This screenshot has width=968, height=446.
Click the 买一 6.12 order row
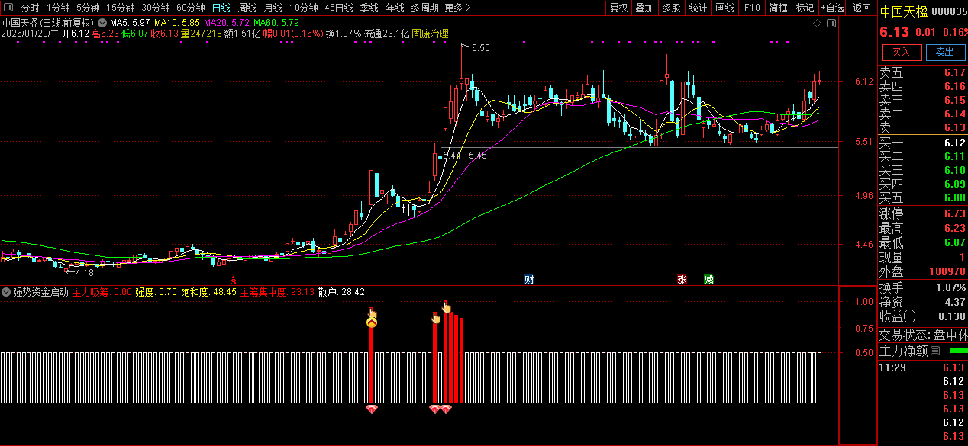coord(922,143)
